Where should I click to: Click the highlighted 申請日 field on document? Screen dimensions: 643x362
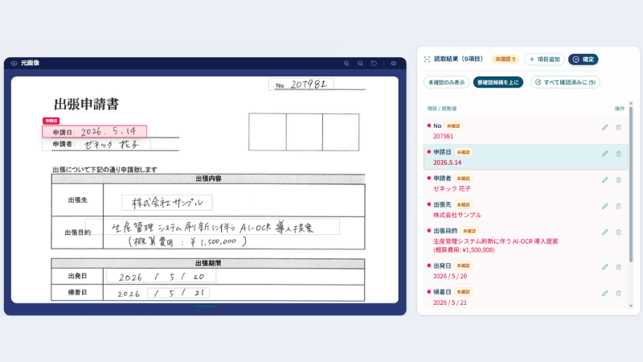tap(94, 131)
